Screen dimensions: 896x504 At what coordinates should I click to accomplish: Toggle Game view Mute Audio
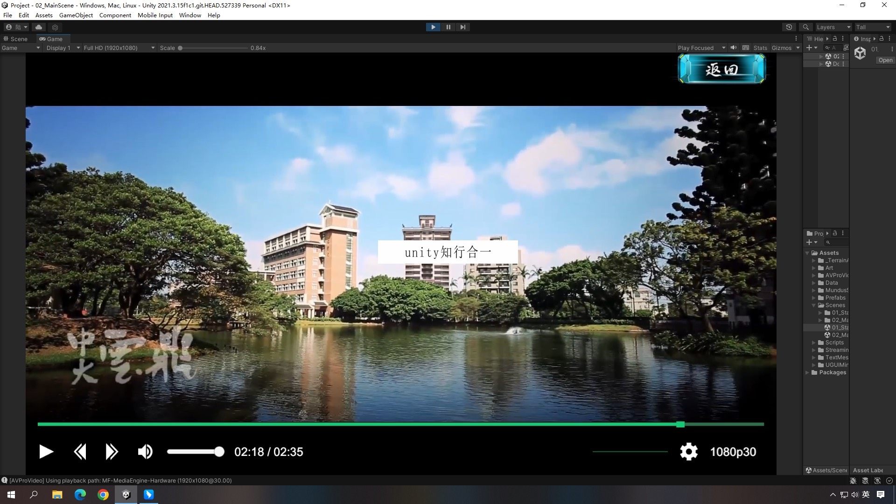click(x=734, y=48)
